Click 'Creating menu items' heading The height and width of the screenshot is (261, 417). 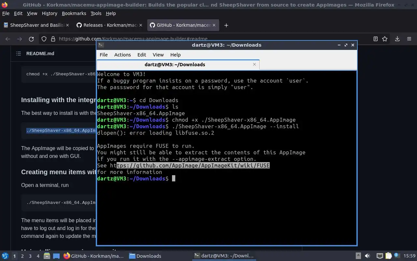click(x=58, y=172)
